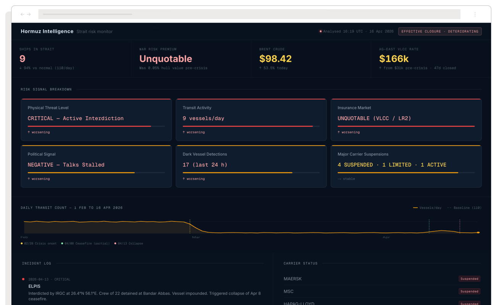The width and height of the screenshot is (496, 305).
Task: Toggle the Vessels/day series in the chart legend
Action: coord(427,208)
